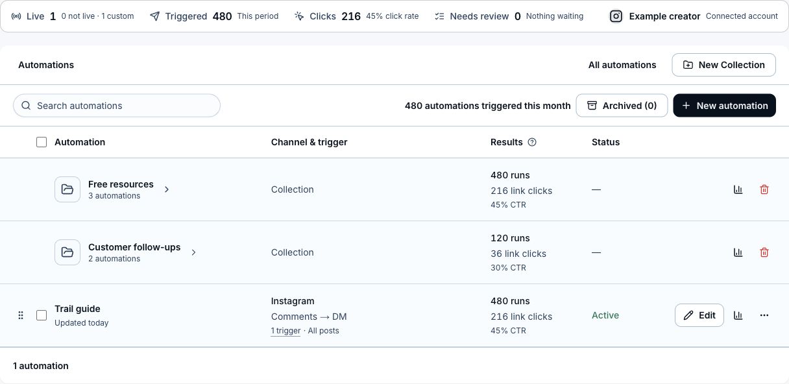Screen dimensions: 789x384
Task: Click the Results help info icon
Action: pyautogui.click(x=532, y=142)
